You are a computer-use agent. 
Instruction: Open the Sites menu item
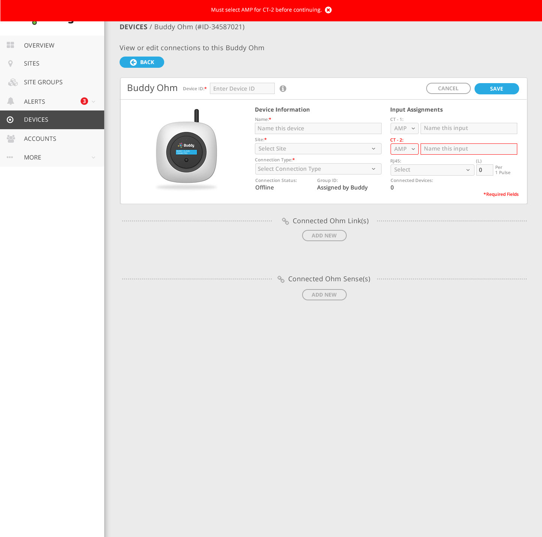[x=52, y=64]
